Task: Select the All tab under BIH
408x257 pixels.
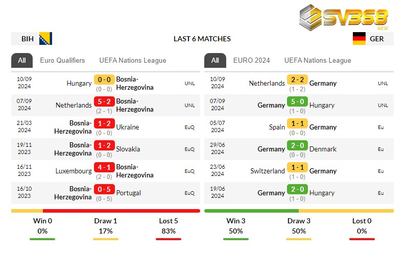Action: [x=22, y=60]
